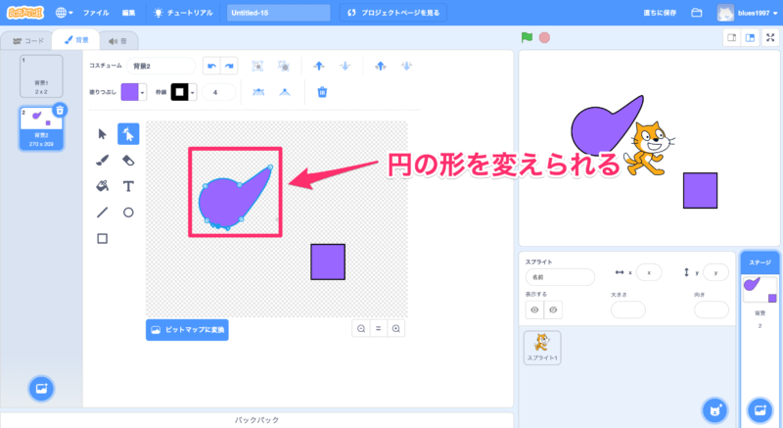This screenshot has height=428, width=783.
Task: Select the Line tool
Action: tap(103, 212)
